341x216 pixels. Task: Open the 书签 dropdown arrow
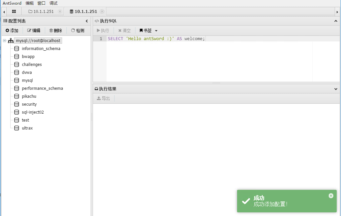pos(156,31)
